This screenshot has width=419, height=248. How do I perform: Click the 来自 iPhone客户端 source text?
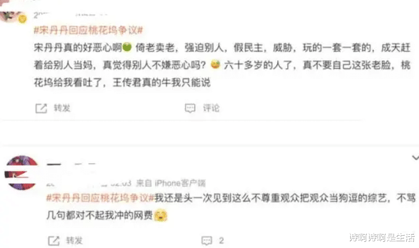(171, 183)
